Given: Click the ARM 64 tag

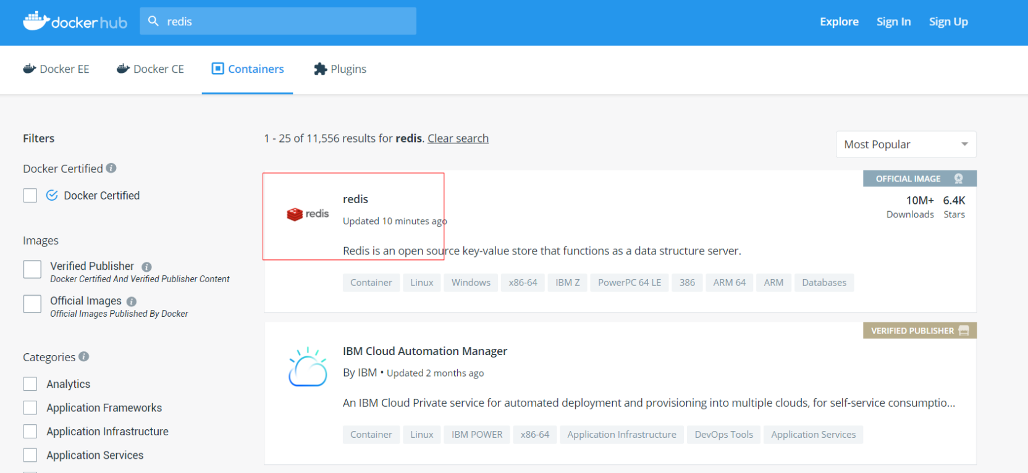Looking at the screenshot, I should click(729, 282).
